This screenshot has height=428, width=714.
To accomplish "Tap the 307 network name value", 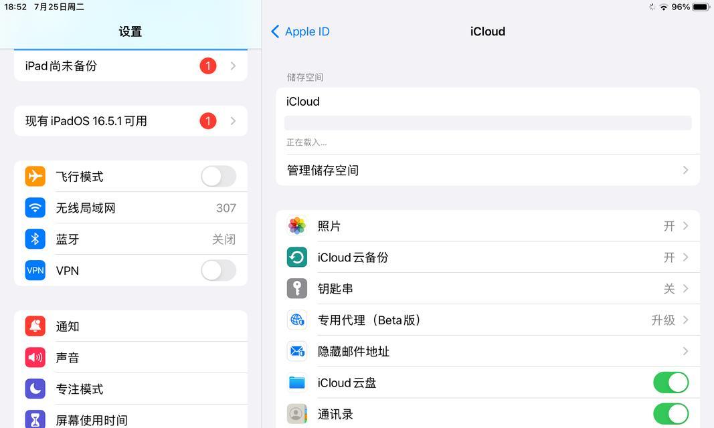I will 226,208.
